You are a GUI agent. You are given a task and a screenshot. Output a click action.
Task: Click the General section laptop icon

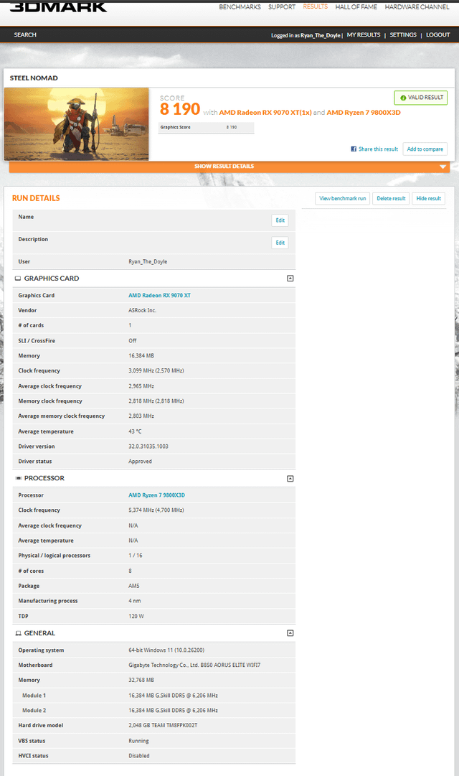(19, 633)
